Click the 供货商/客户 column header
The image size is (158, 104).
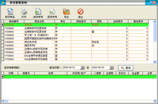(x=79, y=73)
